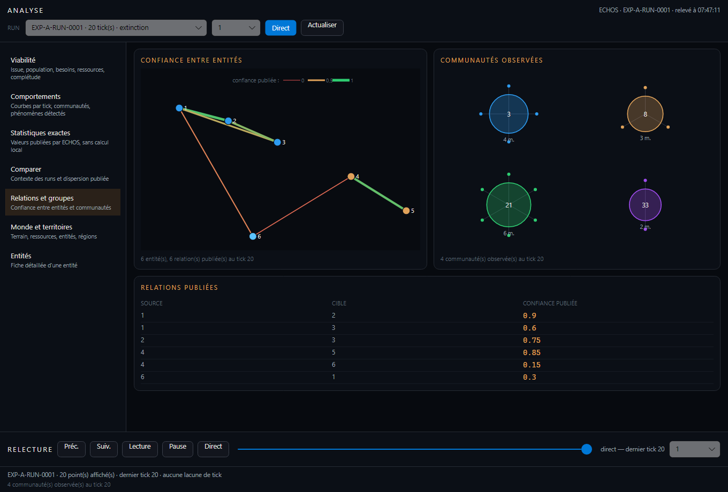This screenshot has height=492, width=728.
Task: Click the blue Direct button beside Actualiser
Action: point(280,28)
